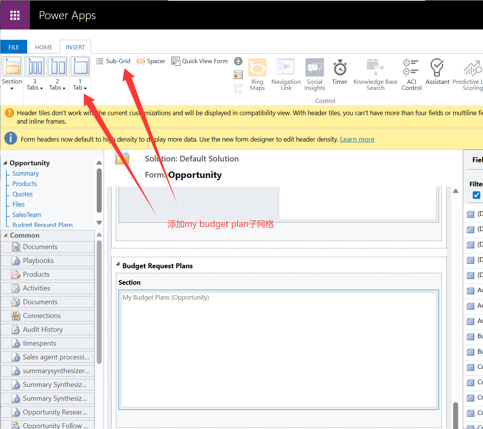The image size is (483, 429).
Task: Insert a Web Resource globe icon
Action: pyautogui.click(x=238, y=61)
